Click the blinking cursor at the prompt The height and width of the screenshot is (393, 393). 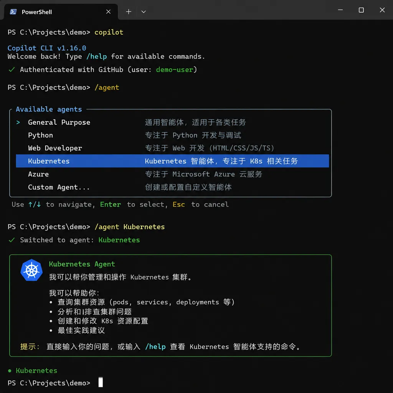coord(101,383)
